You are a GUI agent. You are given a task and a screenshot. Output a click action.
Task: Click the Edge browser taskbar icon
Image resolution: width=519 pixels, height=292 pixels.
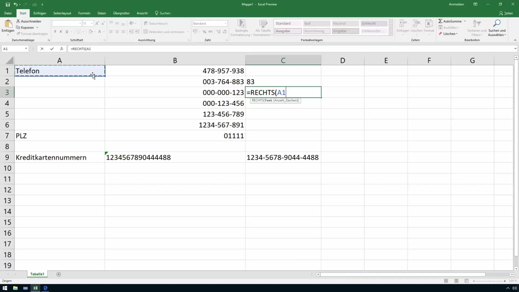coord(45,288)
